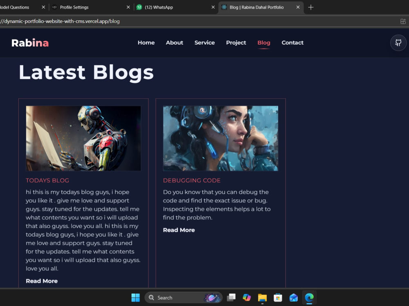Open File Explorer from the taskbar
The height and width of the screenshot is (306, 409).
[262, 297]
